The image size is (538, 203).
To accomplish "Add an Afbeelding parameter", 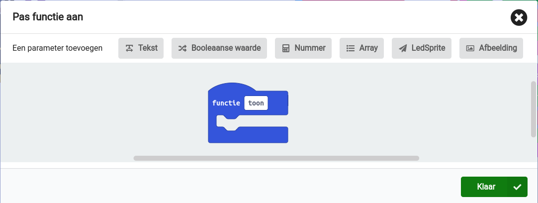I will 491,48.
